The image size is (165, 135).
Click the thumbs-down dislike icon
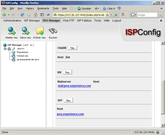pyautogui.click(x=119, y=8)
